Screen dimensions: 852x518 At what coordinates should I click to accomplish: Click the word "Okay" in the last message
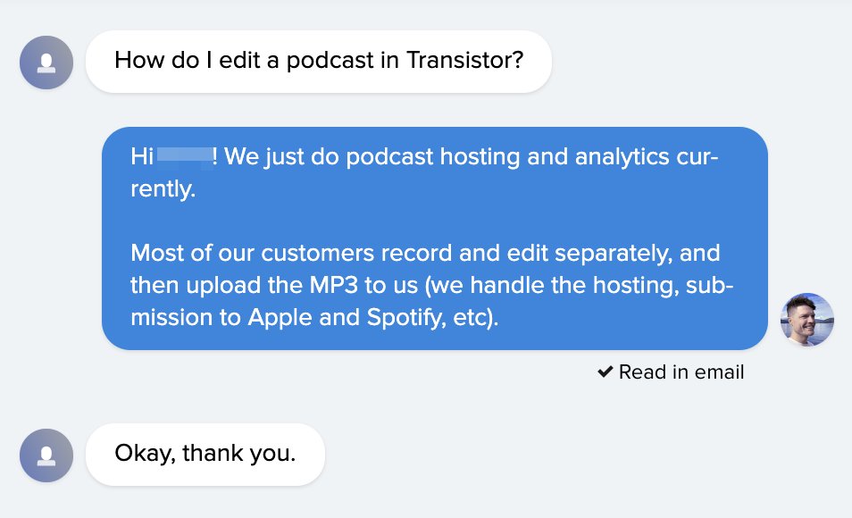[144, 454]
